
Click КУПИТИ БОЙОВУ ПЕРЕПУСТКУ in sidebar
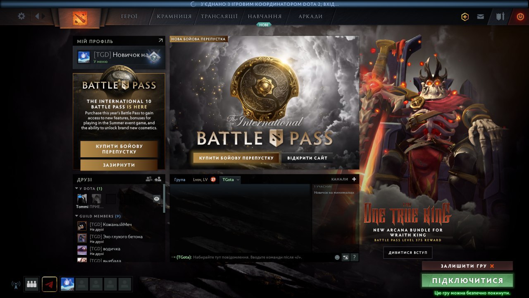(x=119, y=149)
